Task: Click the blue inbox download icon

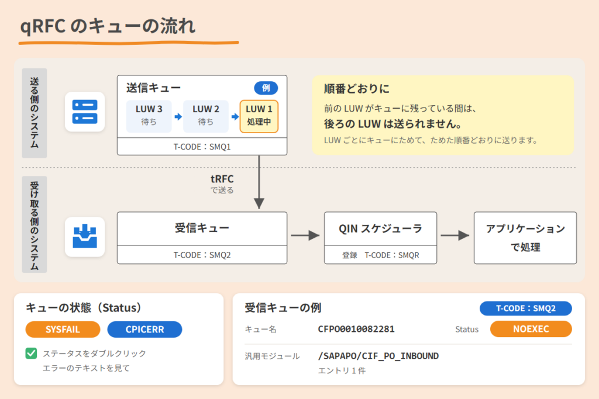Action: [x=85, y=237]
